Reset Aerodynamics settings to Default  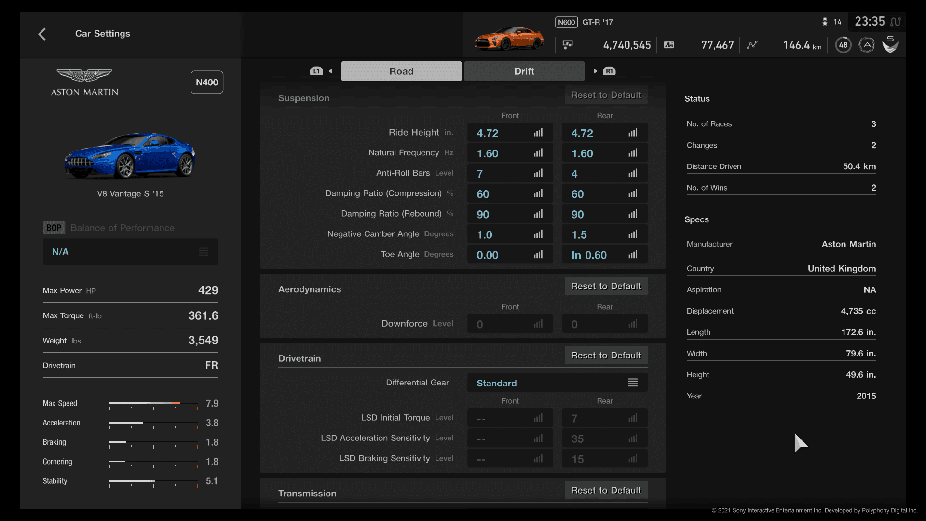(x=605, y=286)
